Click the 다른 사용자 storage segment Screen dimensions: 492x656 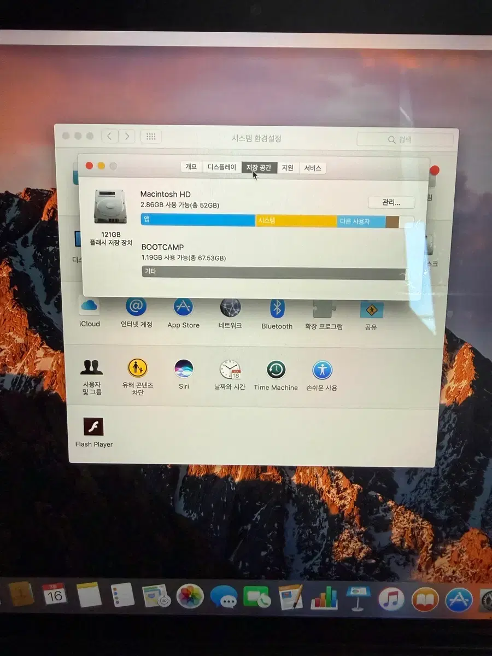pyautogui.click(x=361, y=221)
